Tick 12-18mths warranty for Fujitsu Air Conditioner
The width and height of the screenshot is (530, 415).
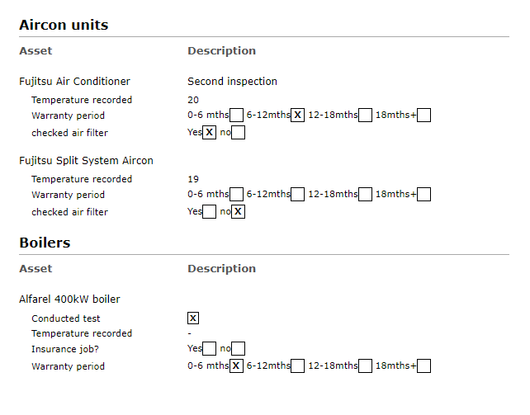pyautogui.click(x=365, y=116)
